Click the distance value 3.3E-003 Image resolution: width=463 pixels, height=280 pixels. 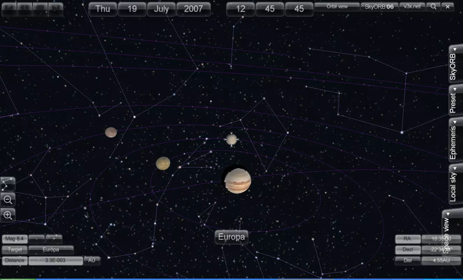[56, 261]
